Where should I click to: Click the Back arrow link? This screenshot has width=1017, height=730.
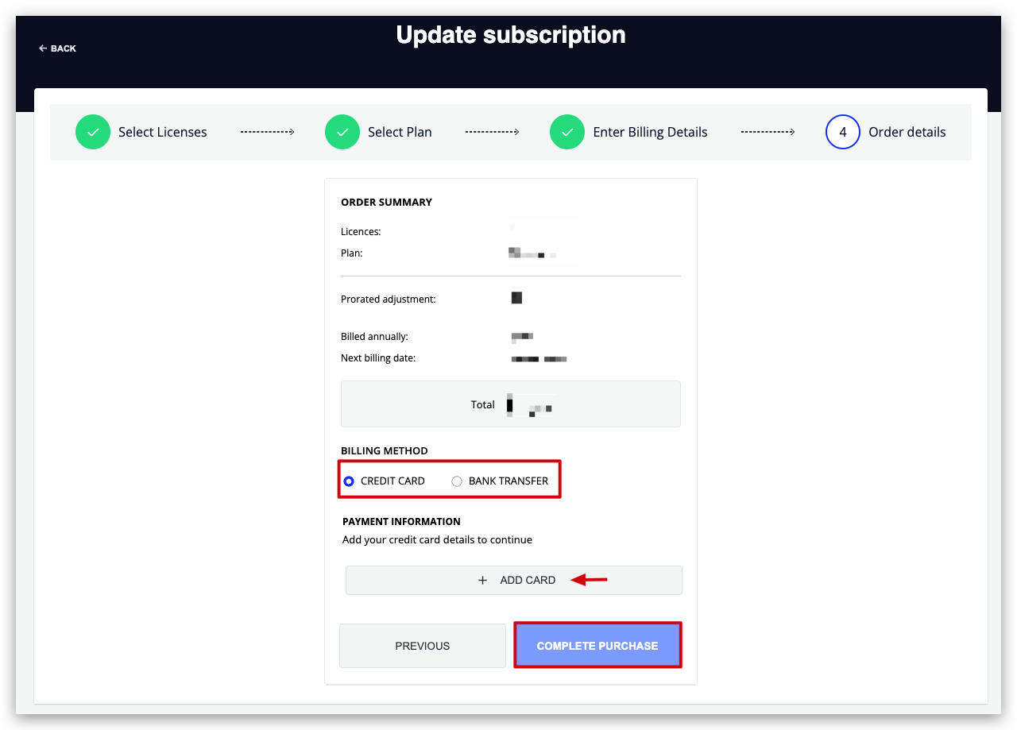tap(57, 48)
